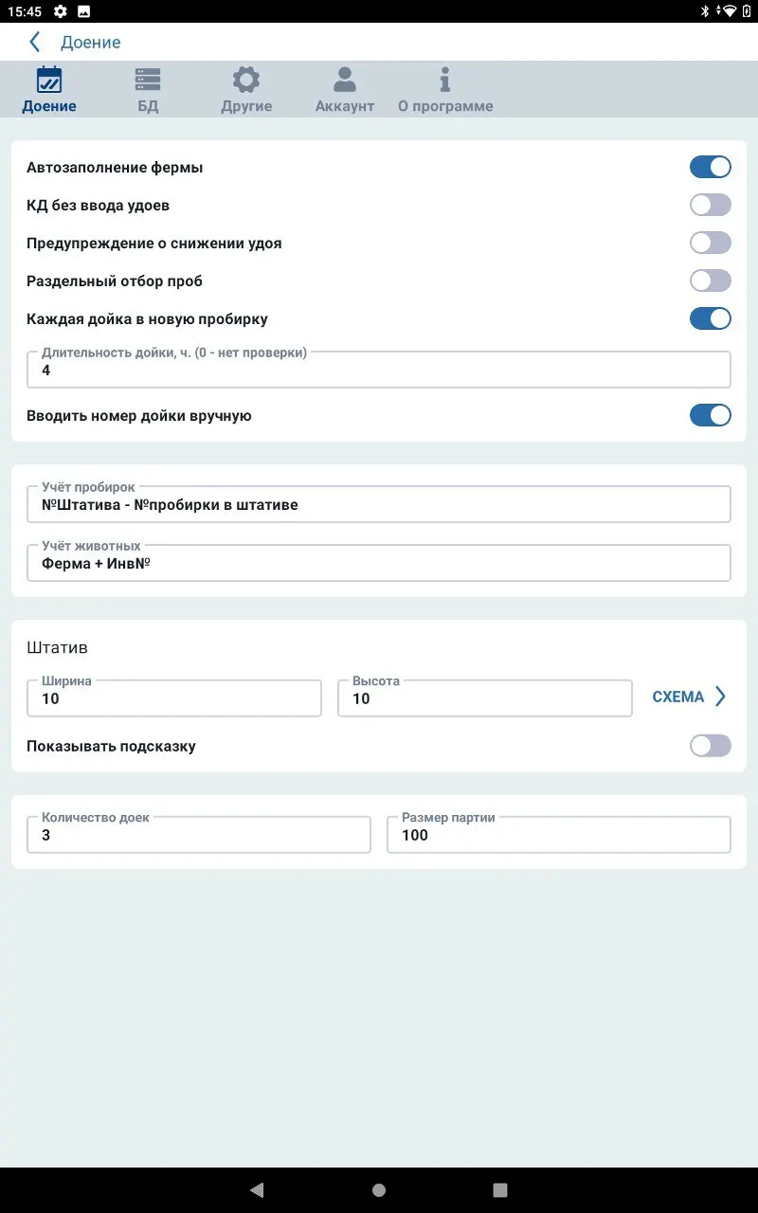Tap the Android home circle button

tap(379, 1190)
